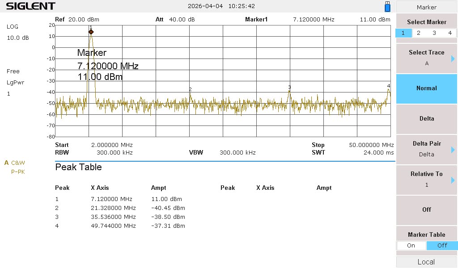Select marker 3 in Select Marker

pos(434,33)
